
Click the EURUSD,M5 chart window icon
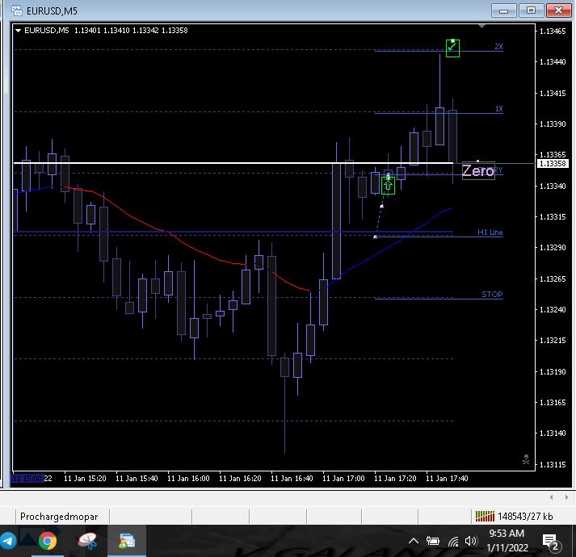pyautogui.click(x=16, y=10)
